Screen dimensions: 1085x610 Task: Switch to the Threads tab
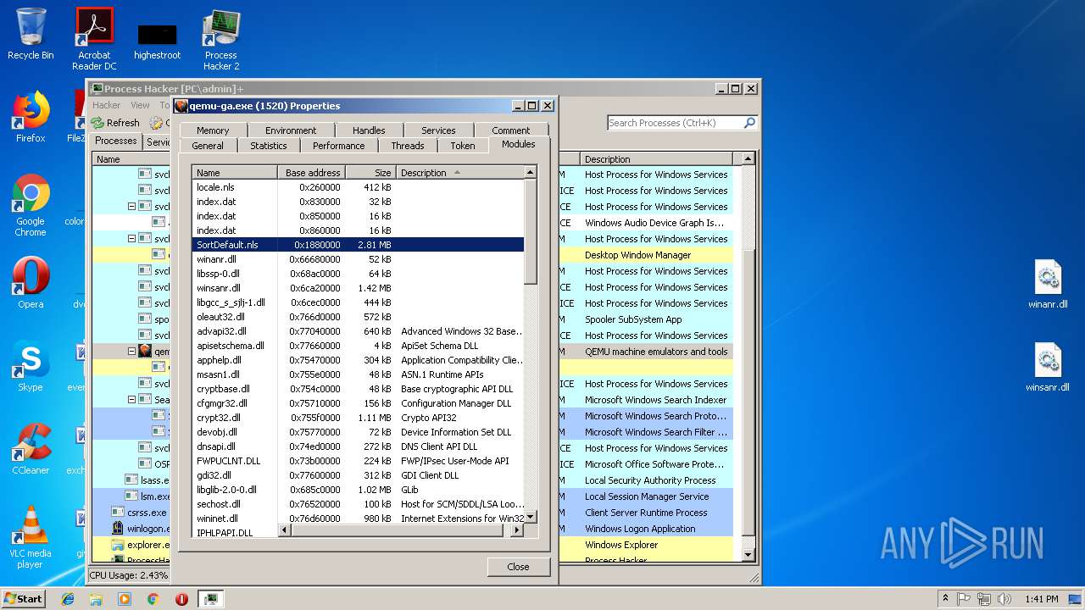408,146
